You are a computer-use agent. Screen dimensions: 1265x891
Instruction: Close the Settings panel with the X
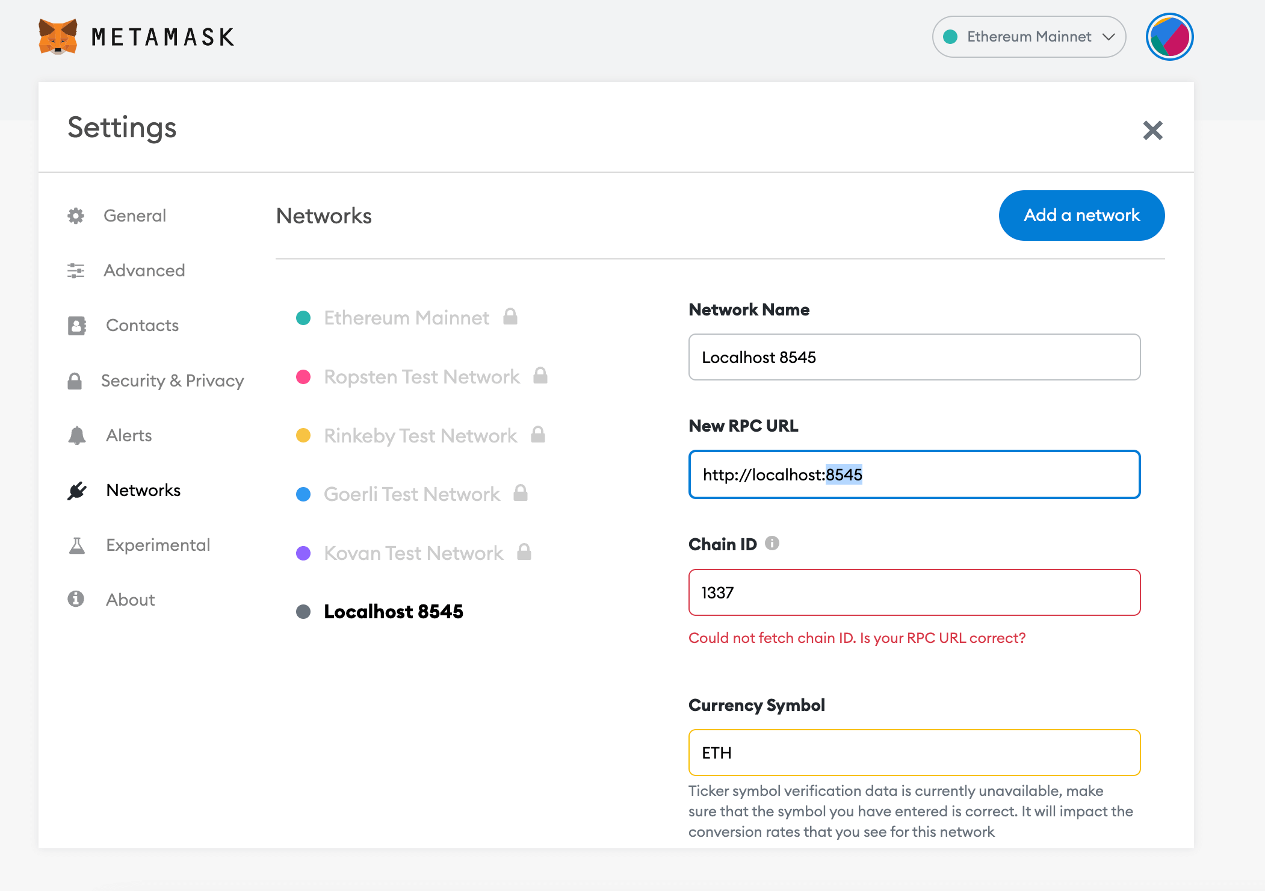[1152, 130]
